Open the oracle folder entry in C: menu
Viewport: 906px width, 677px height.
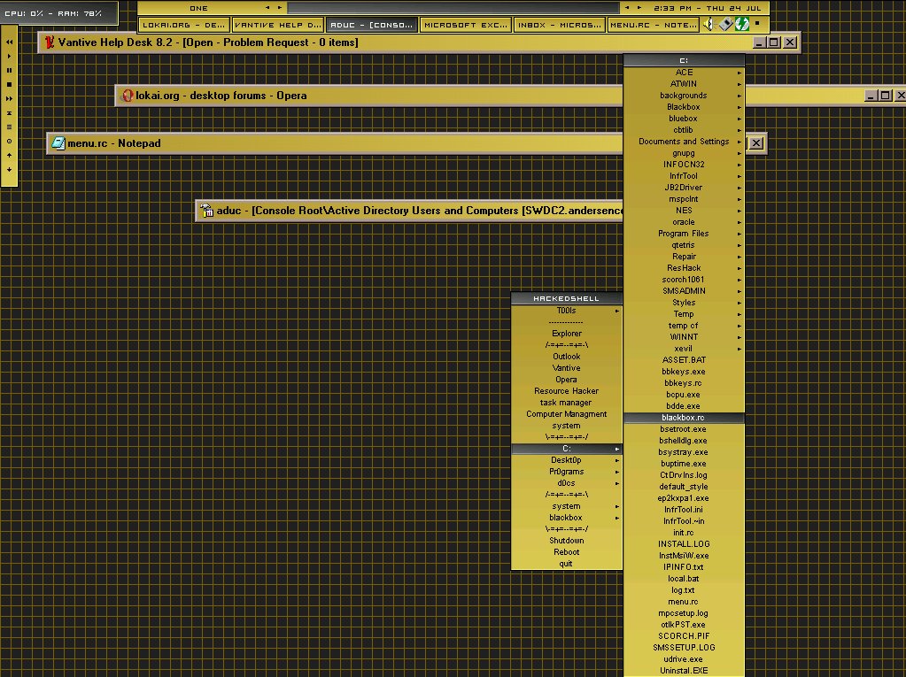pyautogui.click(x=684, y=222)
